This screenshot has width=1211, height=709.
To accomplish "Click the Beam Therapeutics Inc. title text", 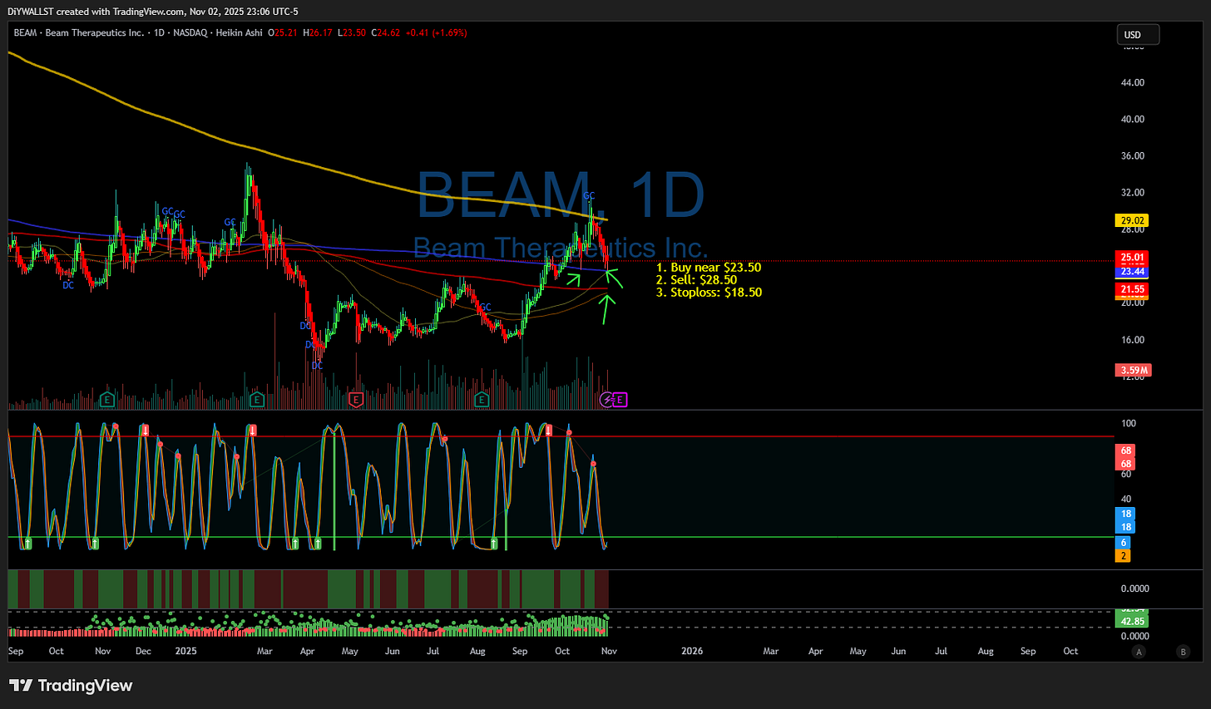I will [559, 248].
